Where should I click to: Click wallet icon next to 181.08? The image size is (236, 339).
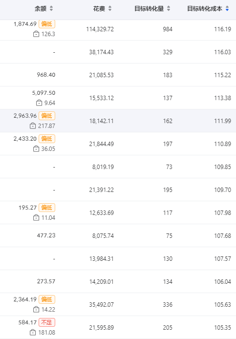click(x=33, y=333)
